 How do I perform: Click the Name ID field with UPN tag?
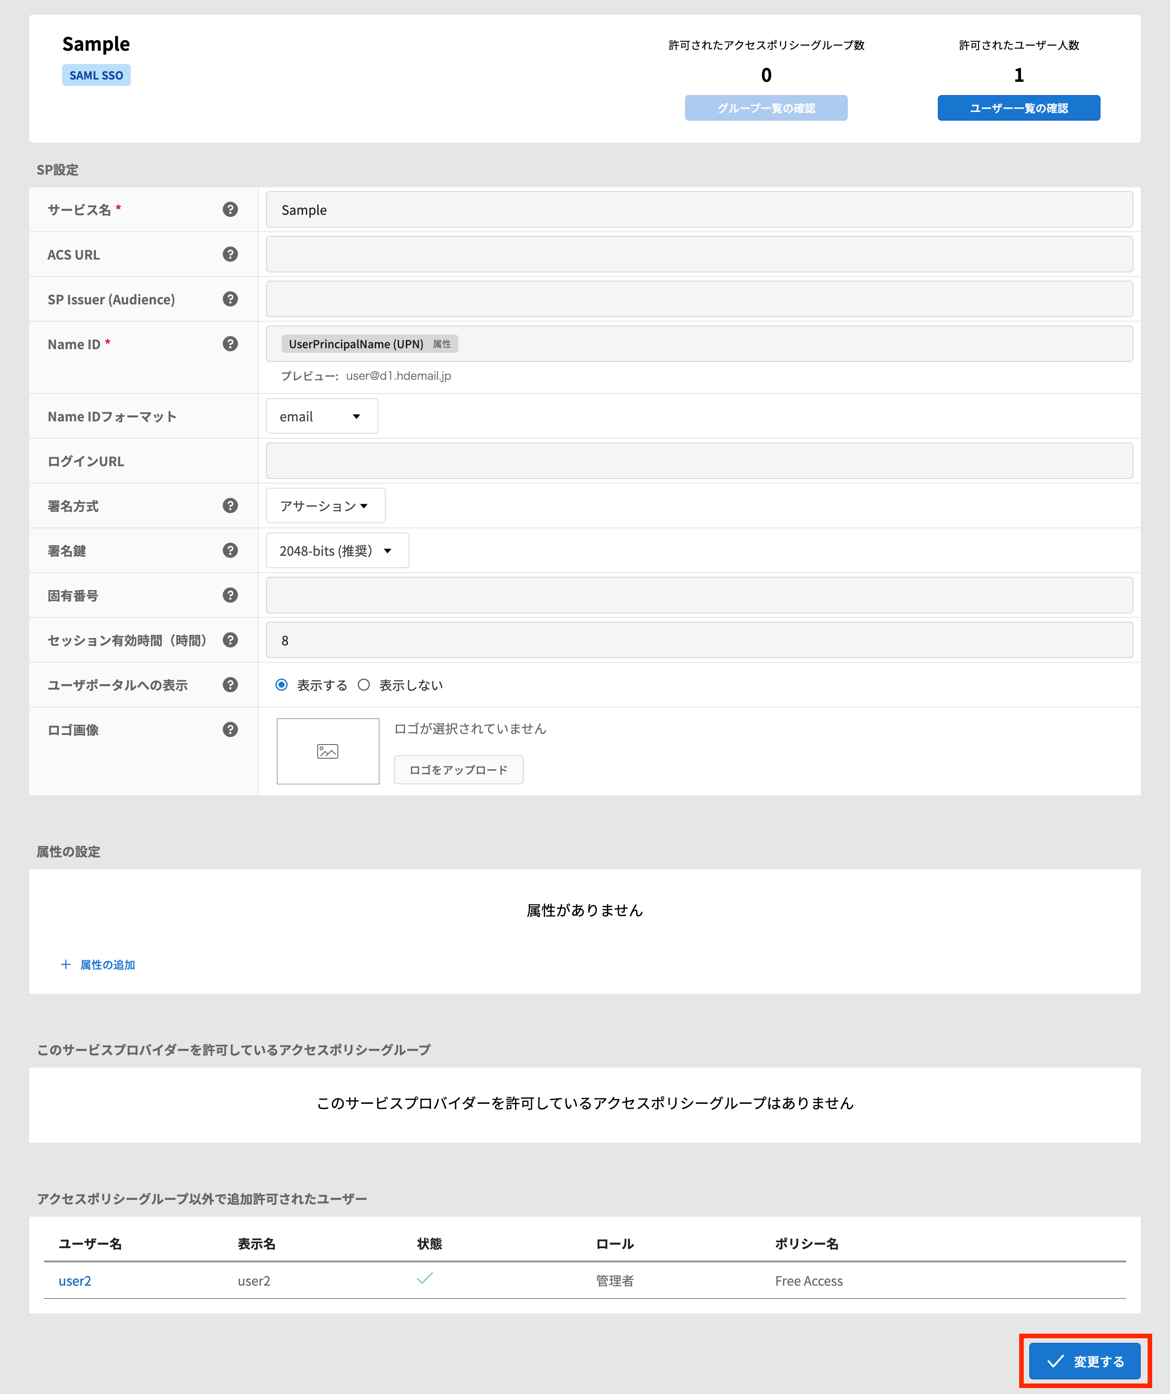pyautogui.click(x=699, y=344)
